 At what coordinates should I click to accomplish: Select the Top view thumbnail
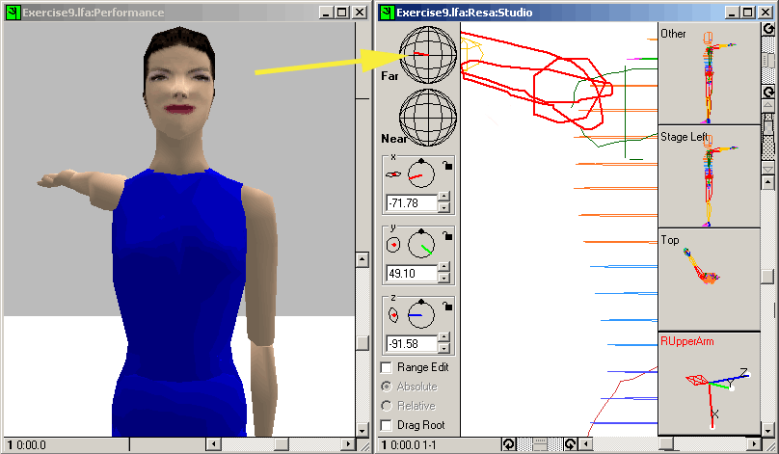tap(708, 281)
